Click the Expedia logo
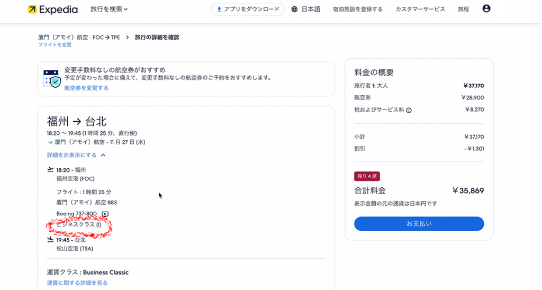Screen dimensions: 542x290 pos(52,9)
